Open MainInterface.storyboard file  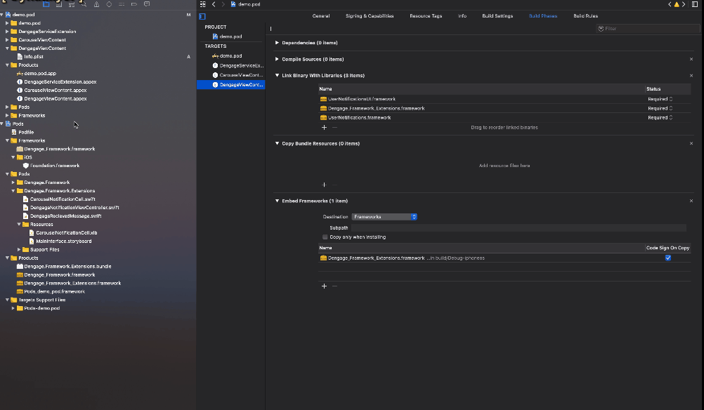click(x=64, y=242)
